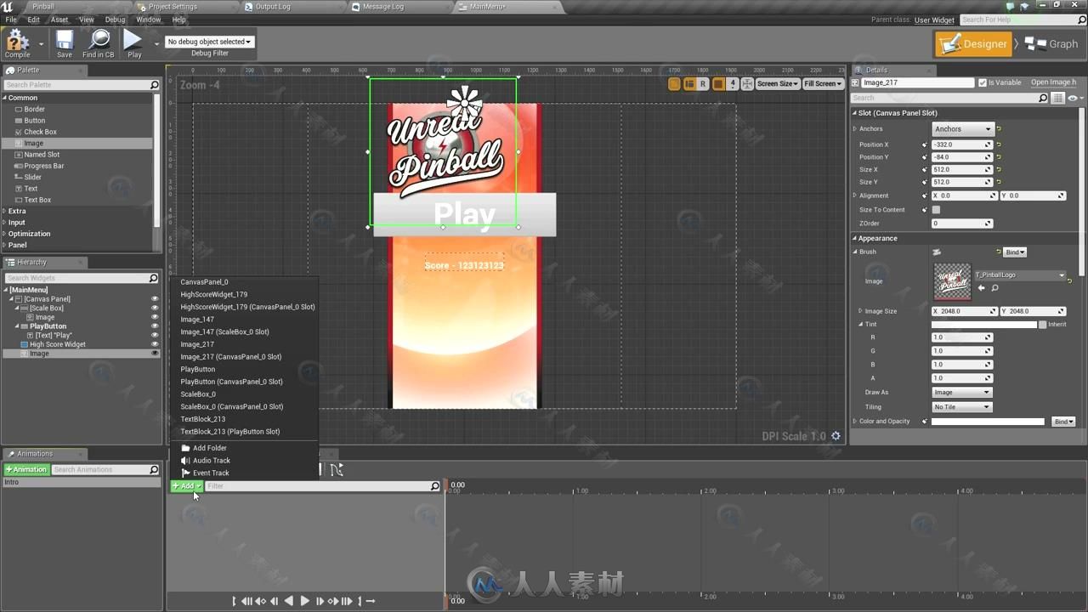
Task: Click the T_PinballLogo brush thumbnail
Action: click(952, 281)
